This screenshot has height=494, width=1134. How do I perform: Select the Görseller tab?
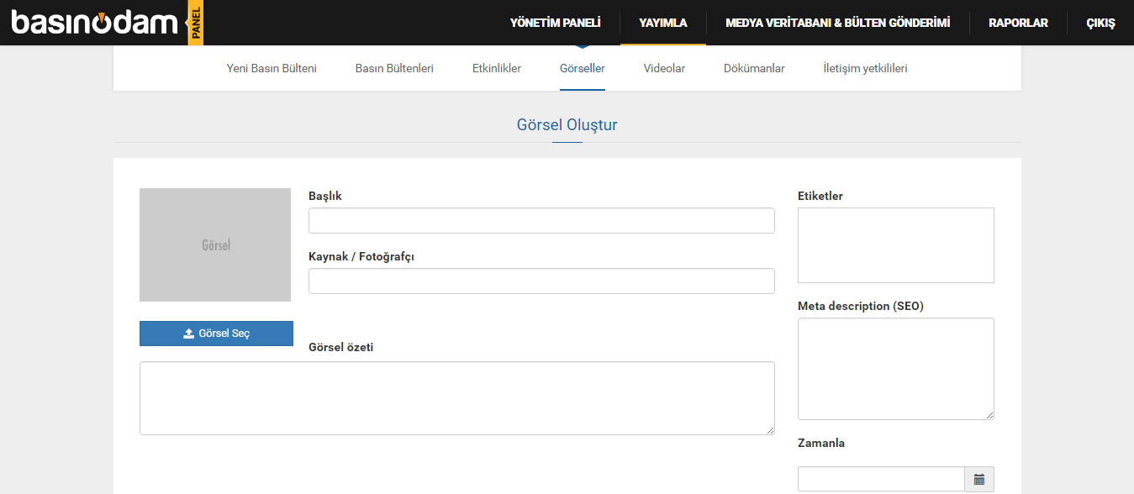583,68
